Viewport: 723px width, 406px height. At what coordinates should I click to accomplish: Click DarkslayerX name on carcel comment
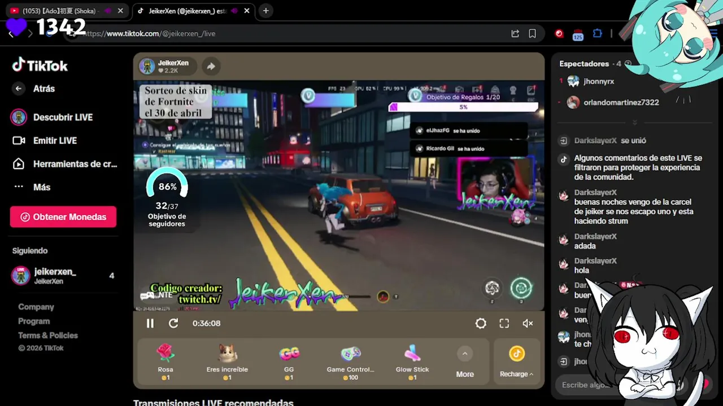pyautogui.click(x=595, y=192)
